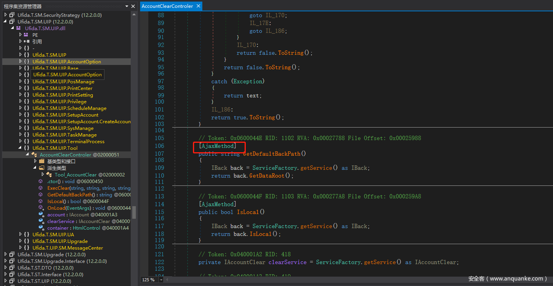
Task: Collapse the Ufida.T.SM.UIP.Tool namespace
Action: coord(20,148)
